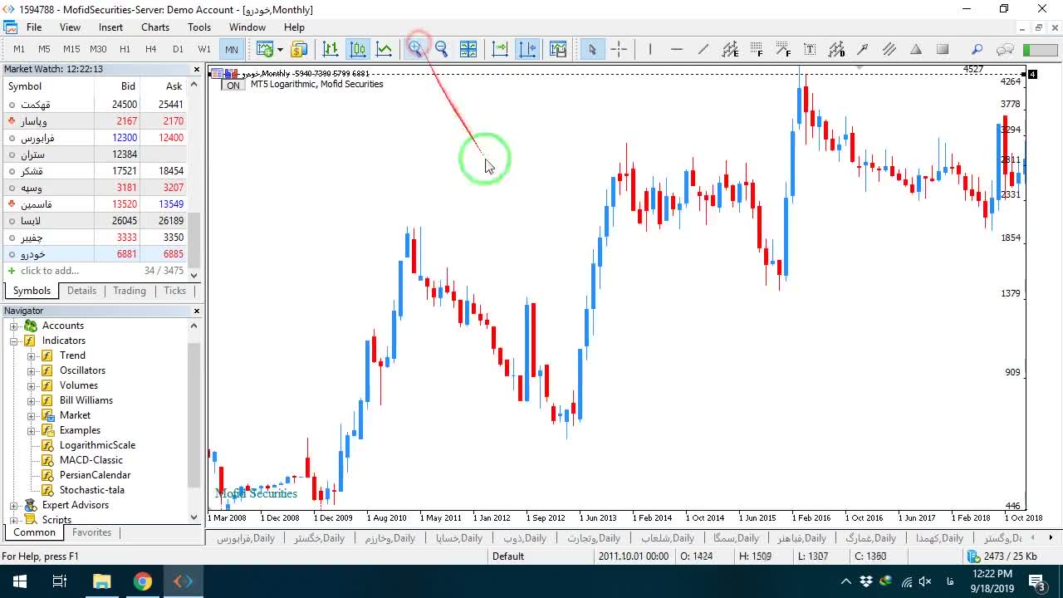Viewport: 1063px width, 598px height.
Task: Switch chart to line chart style
Action: coord(385,49)
